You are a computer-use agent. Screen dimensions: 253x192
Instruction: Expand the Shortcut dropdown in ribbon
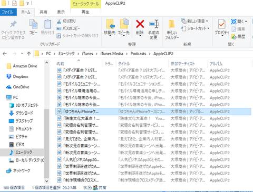click(209, 28)
